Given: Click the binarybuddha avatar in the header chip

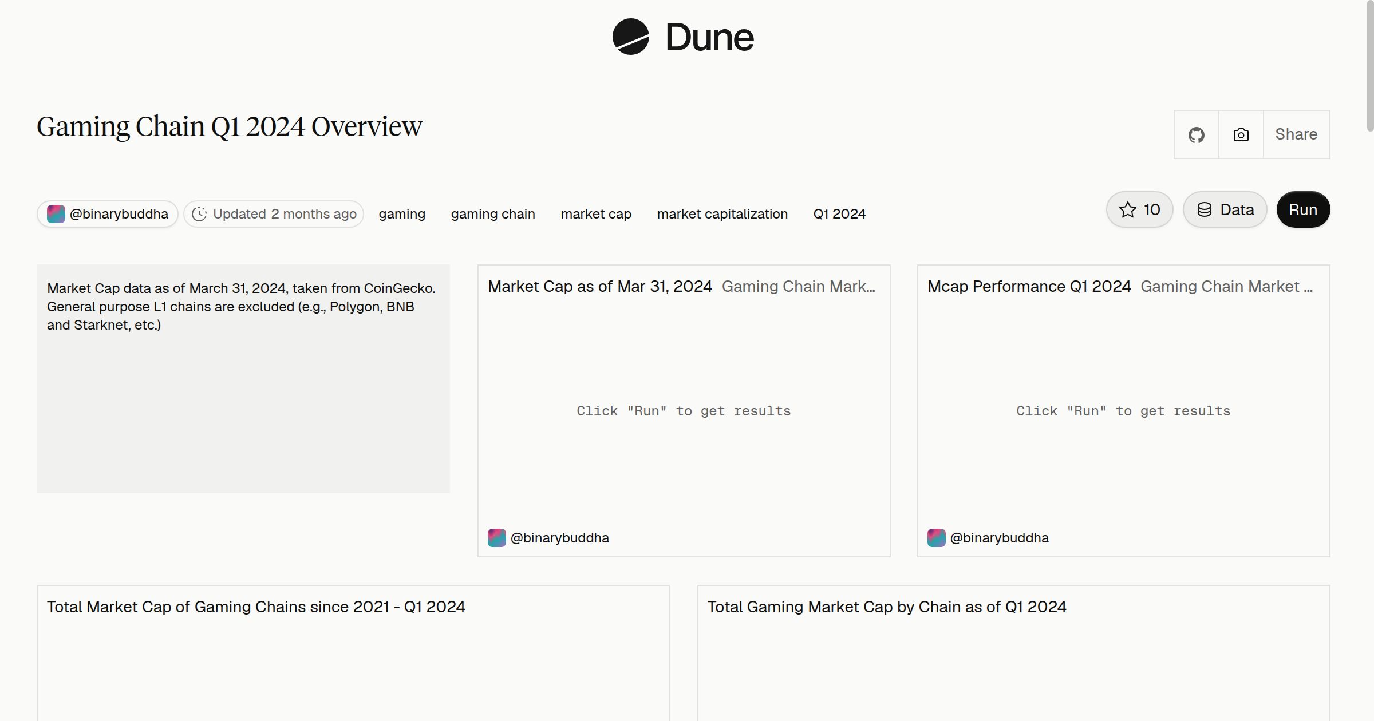Looking at the screenshot, I should [56, 214].
